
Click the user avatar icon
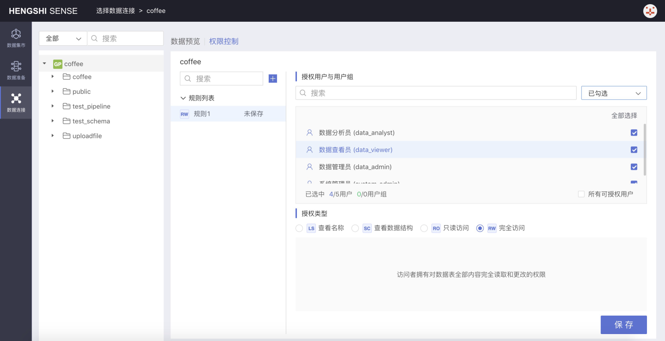(x=650, y=11)
